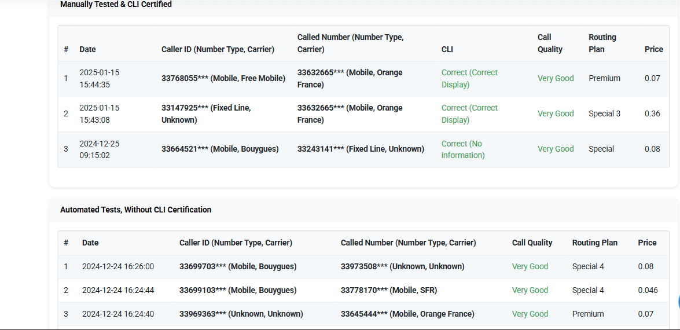Select caller ID 33147925*** (Fixed Line, Unknown)

point(206,113)
